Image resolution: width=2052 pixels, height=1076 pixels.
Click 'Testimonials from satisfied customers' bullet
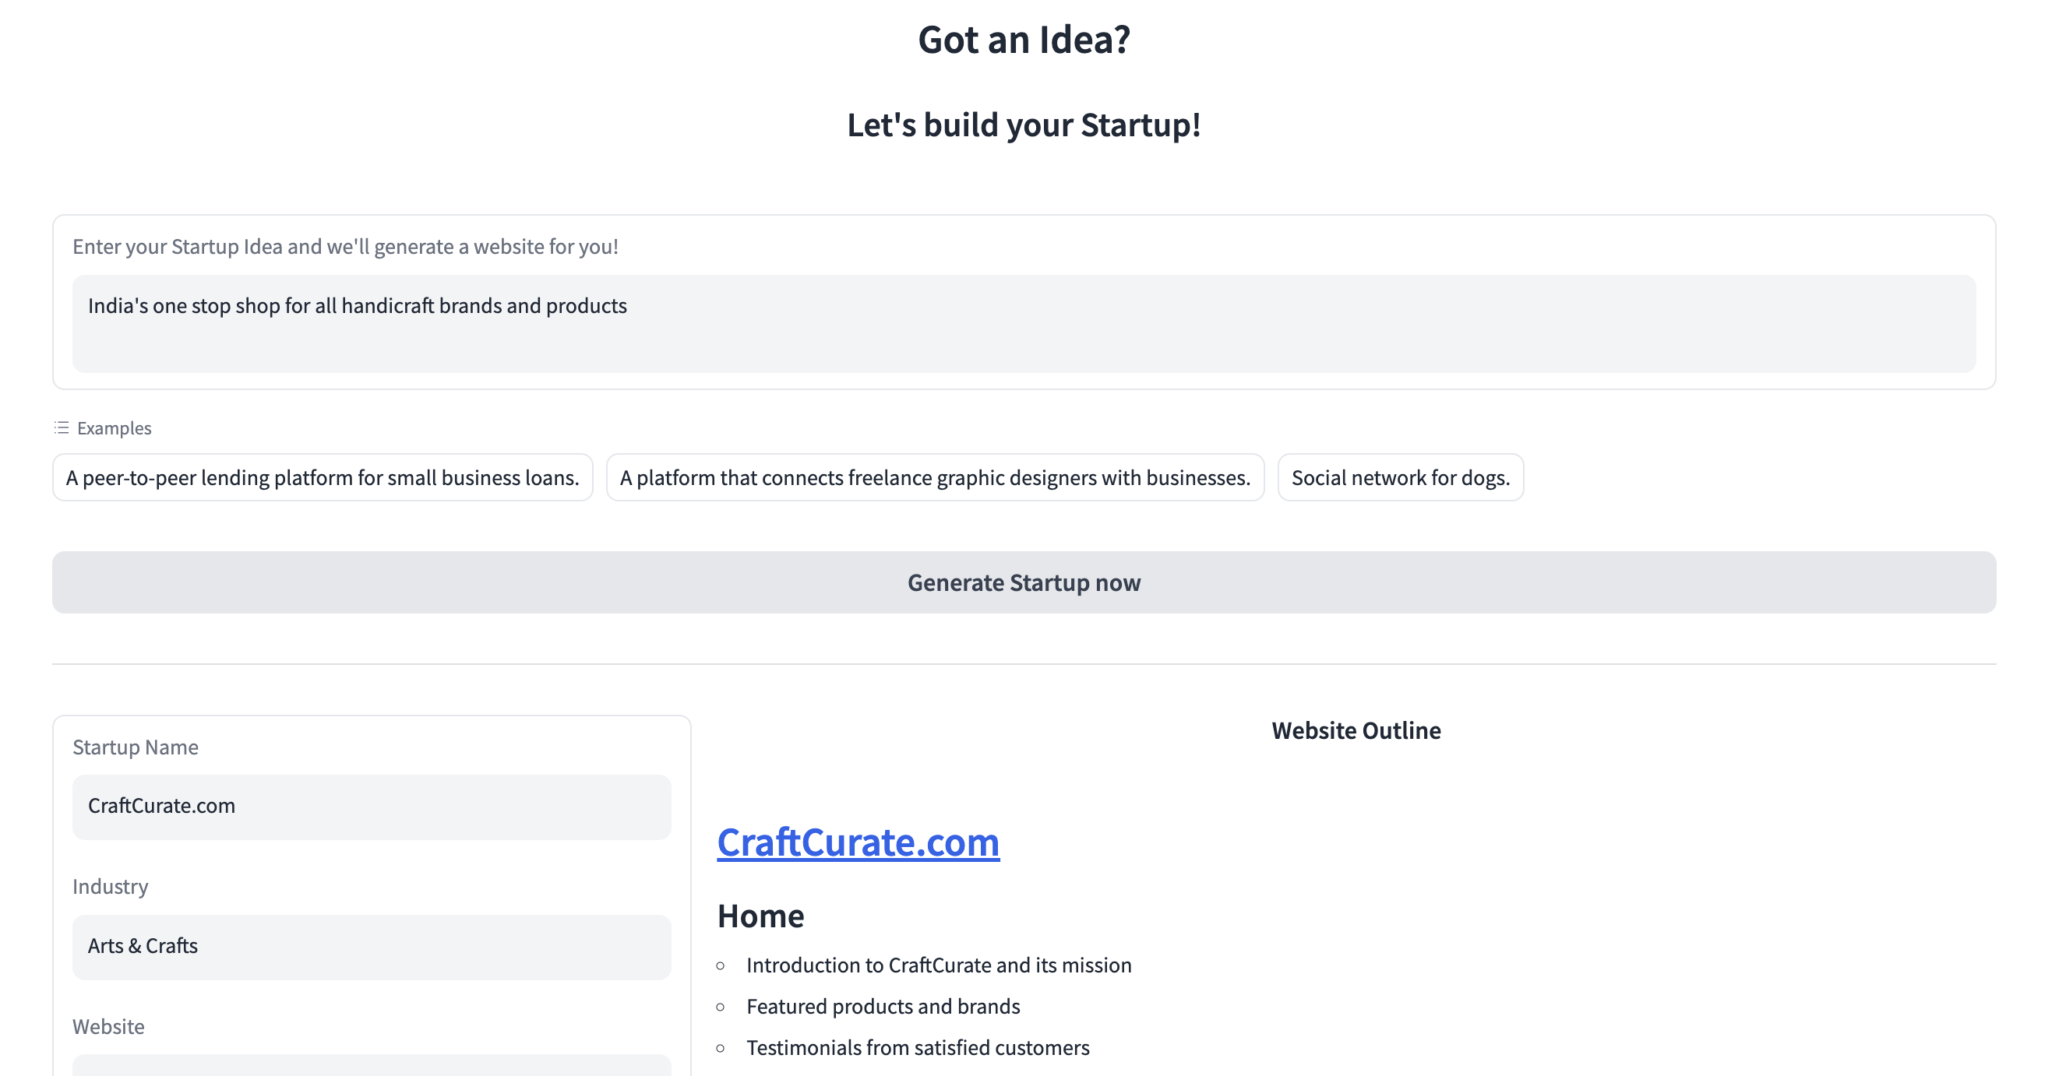click(x=918, y=1048)
